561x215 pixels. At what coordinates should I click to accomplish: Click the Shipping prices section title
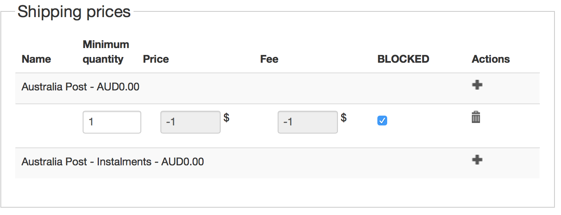(74, 12)
